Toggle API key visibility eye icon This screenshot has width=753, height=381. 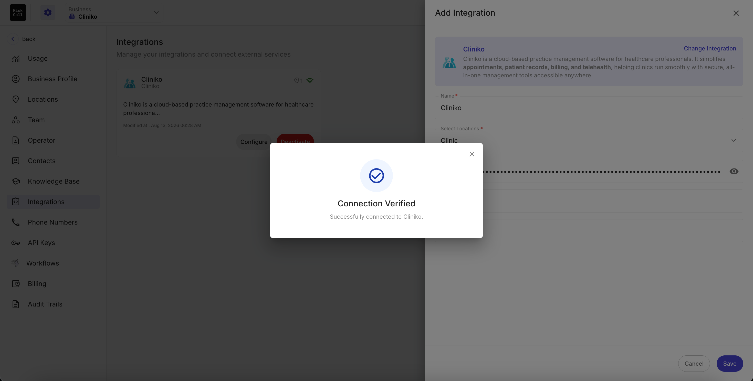click(x=734, y=172)
